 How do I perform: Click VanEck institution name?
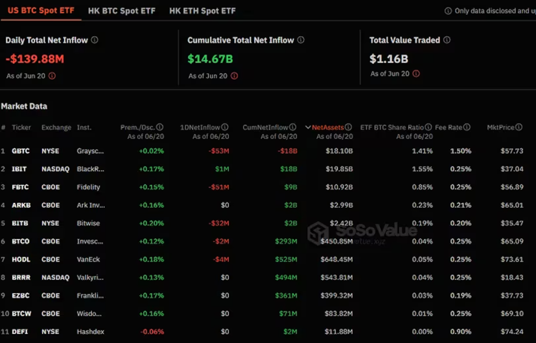(88, 260)
